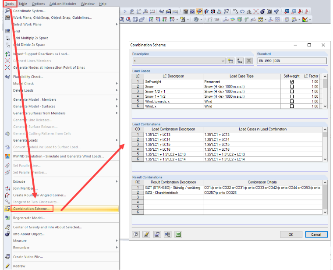This screenshot has width=333, height=270.
Task: Click the view in Y direction icon
Action: [x=158, y=20]
